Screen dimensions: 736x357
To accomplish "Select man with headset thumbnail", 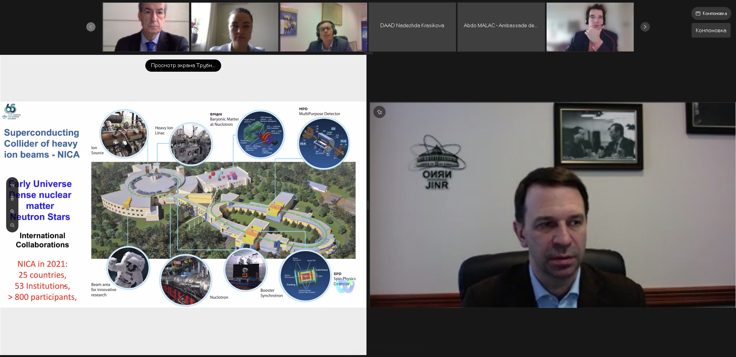I will tap(324, 27).
